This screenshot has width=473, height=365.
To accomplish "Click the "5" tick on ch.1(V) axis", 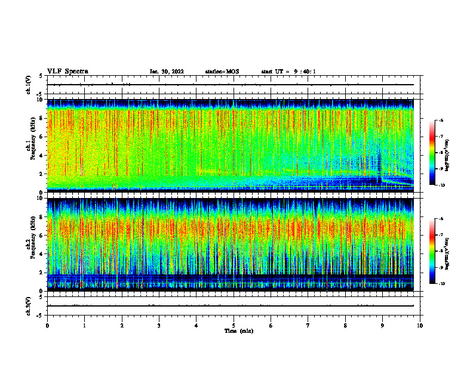I will pos(41,76).
